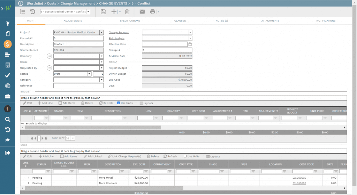
Task: Click the Change Request link label
Action: point(119,32)
